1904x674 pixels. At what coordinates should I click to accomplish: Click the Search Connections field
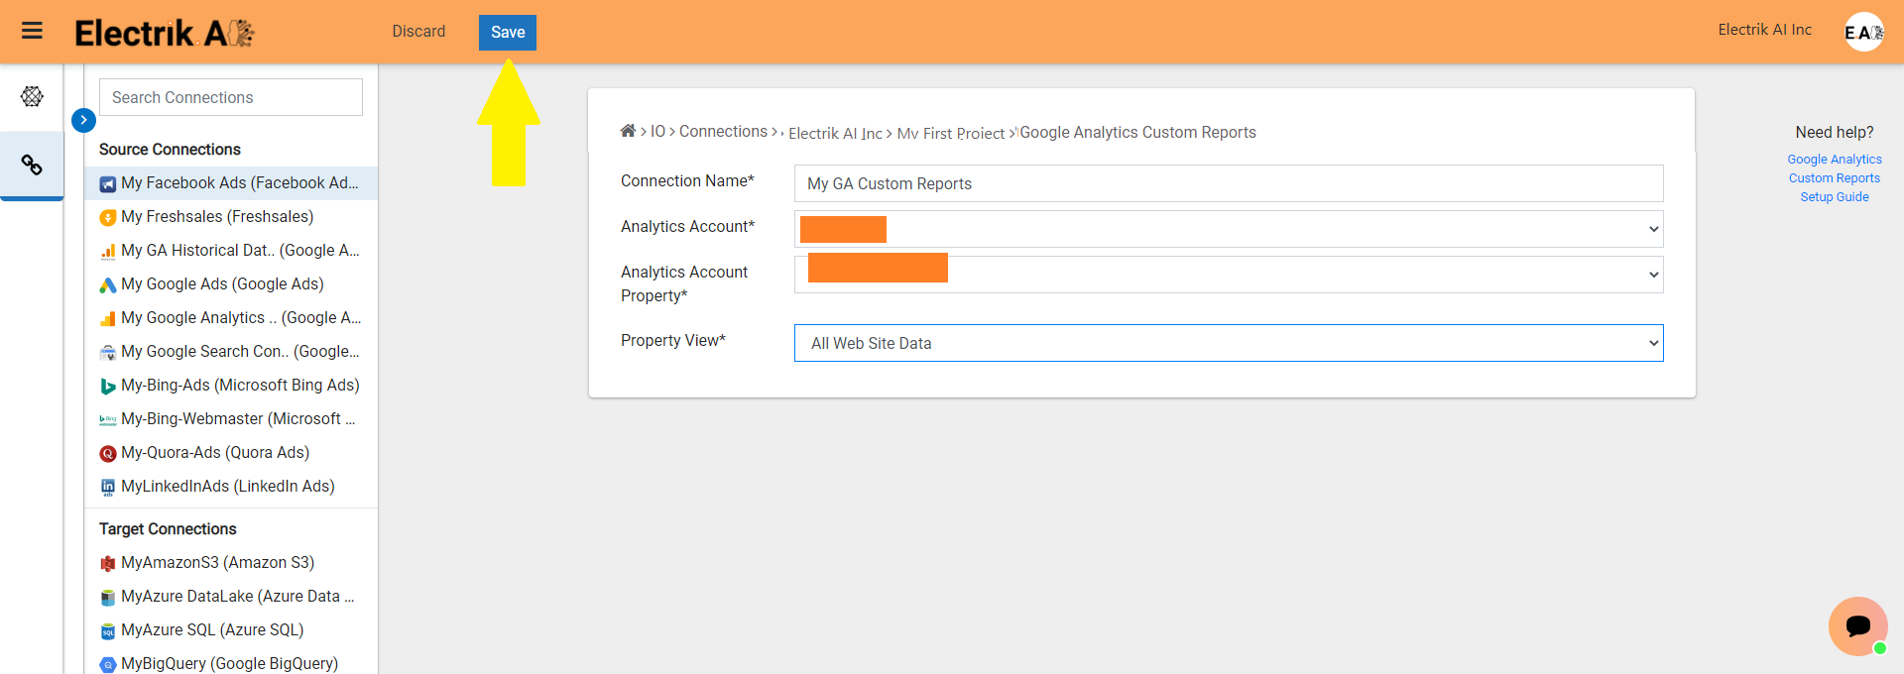230,97
